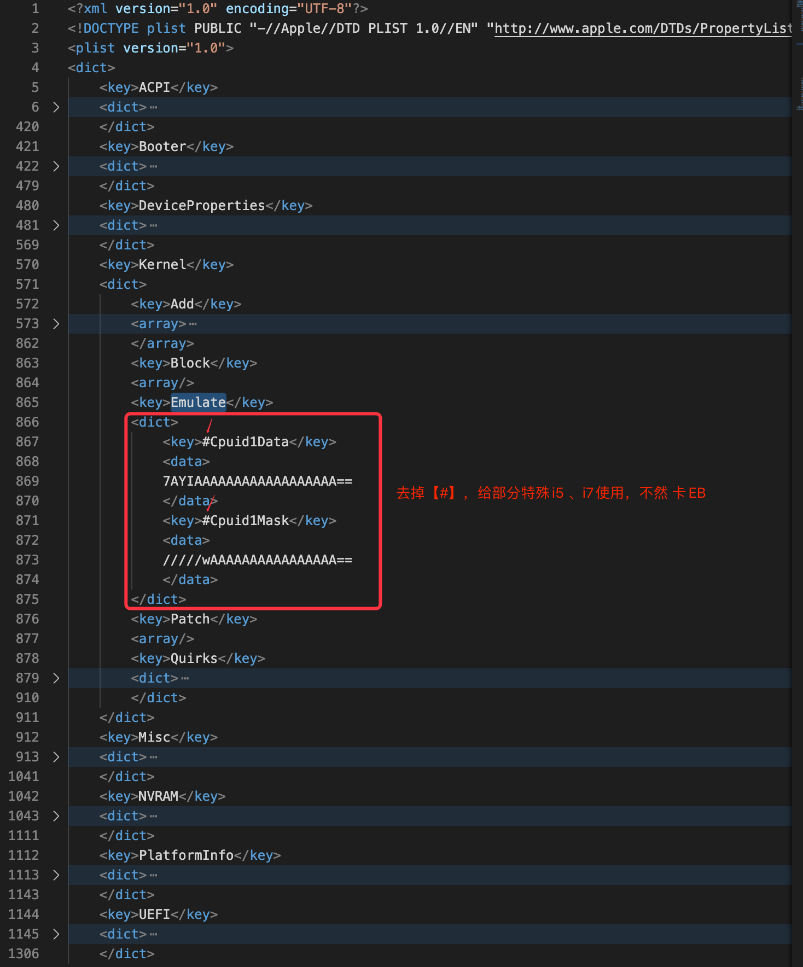Expand the folded UEFI dict block

(56, 934)
